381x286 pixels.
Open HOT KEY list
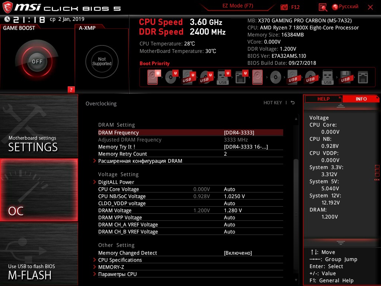[x=273, y=103]
